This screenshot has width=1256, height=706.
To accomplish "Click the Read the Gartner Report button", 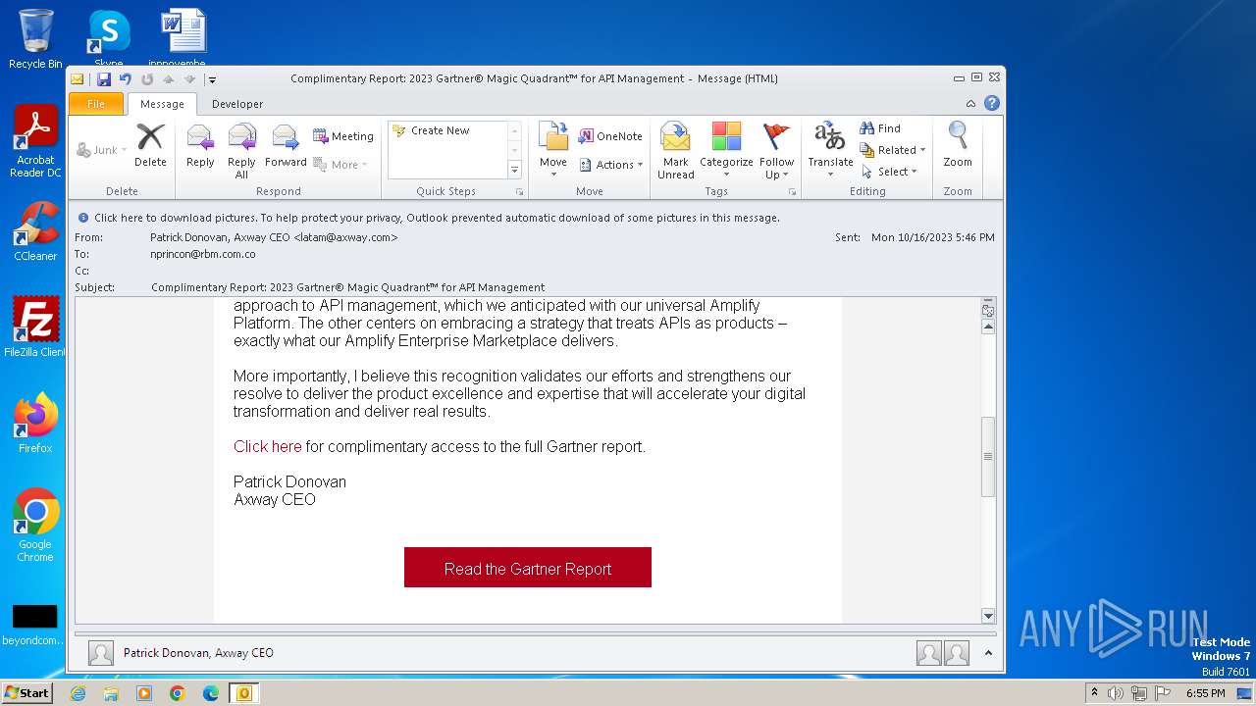I will coord(528,568).
